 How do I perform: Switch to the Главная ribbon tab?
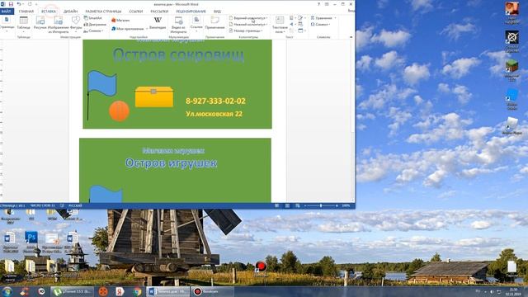(26, 11)
